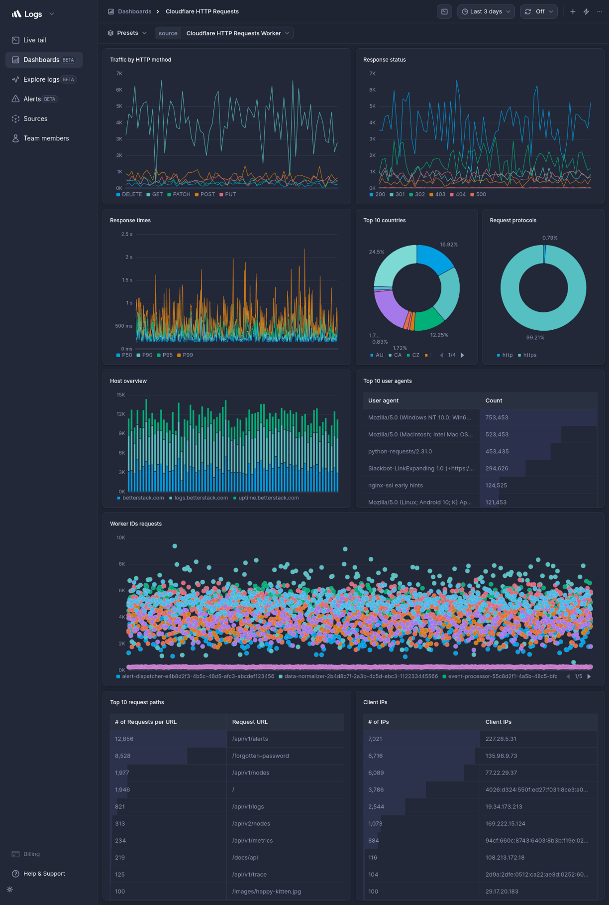Click the Count column header
Image resolution: width=609 pixels, height=905 pixels.
coord(539,400)
